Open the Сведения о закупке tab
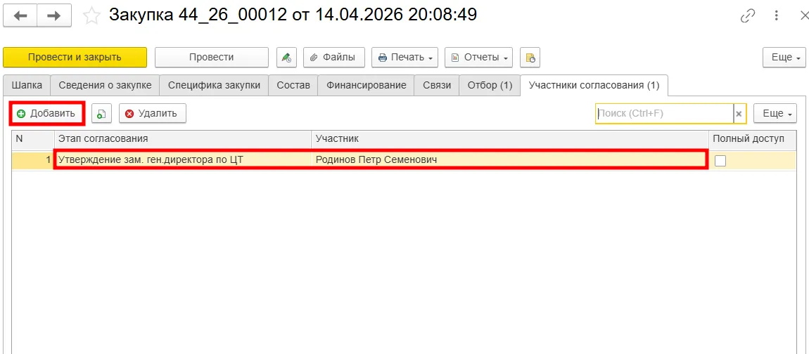Screen dimensions: 809x354 (105, 86)
